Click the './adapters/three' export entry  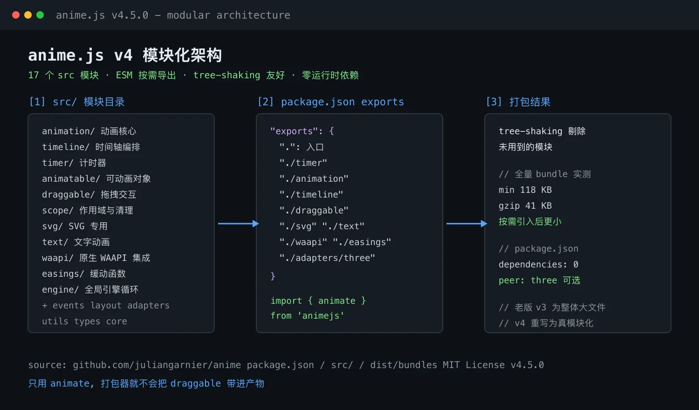point(327,258)
